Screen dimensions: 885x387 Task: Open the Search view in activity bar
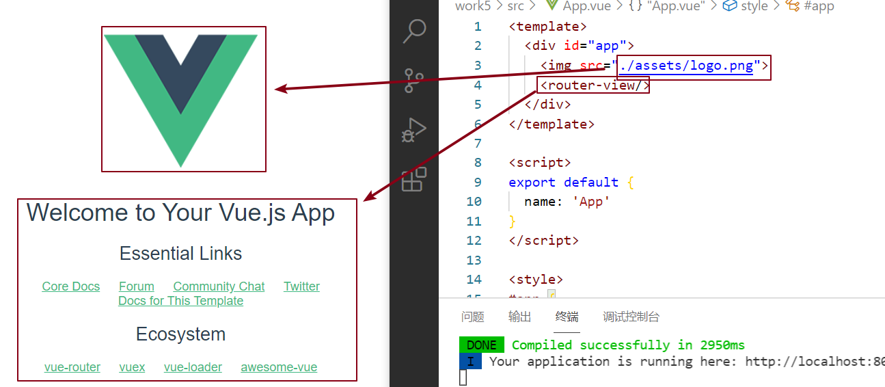pyautogui.click(x=414, y=31)
